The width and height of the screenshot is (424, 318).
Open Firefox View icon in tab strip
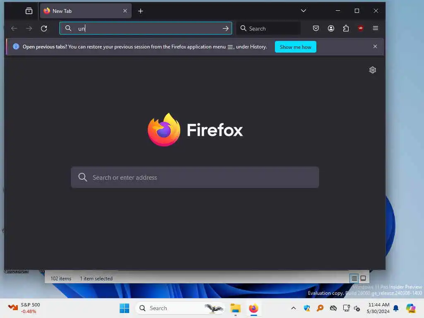[29, 11]
